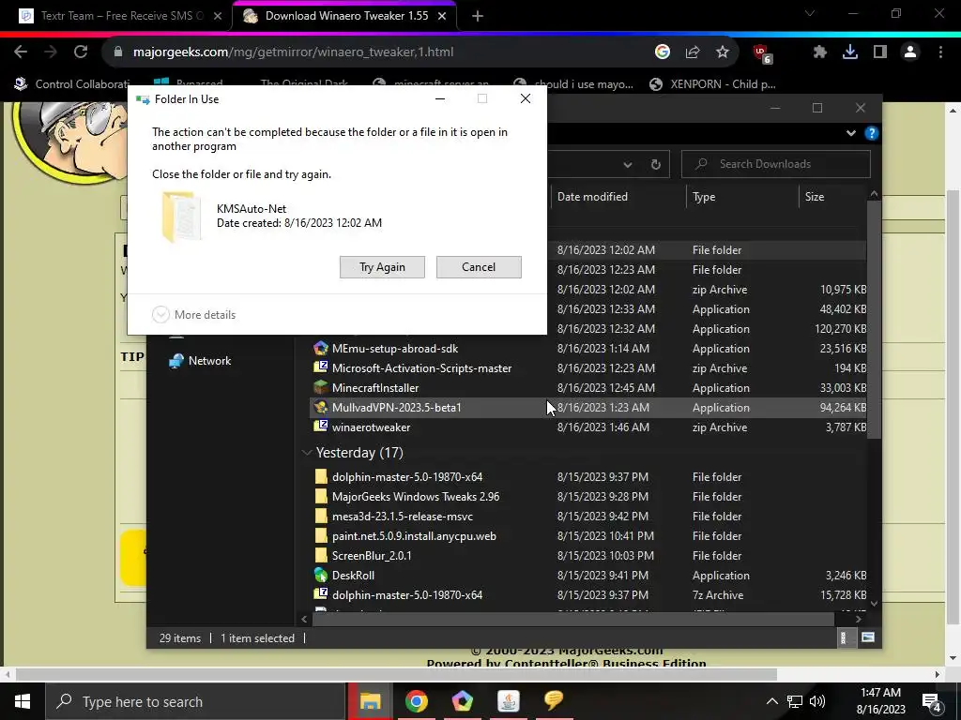Open Chrome tab search chevron

810,13
